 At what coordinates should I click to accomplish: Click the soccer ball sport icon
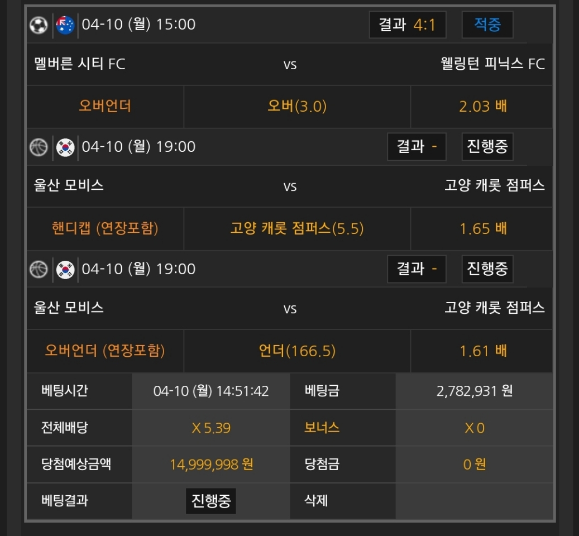39,25
